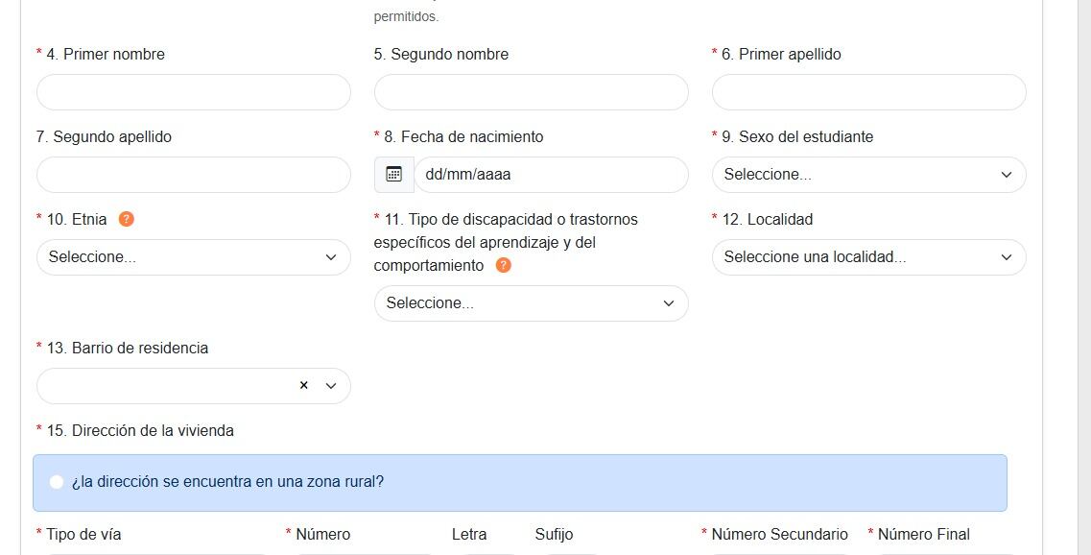Open the birth date calendar picker icon
This screenshot has width=1091, height=555.
point(393,175)
